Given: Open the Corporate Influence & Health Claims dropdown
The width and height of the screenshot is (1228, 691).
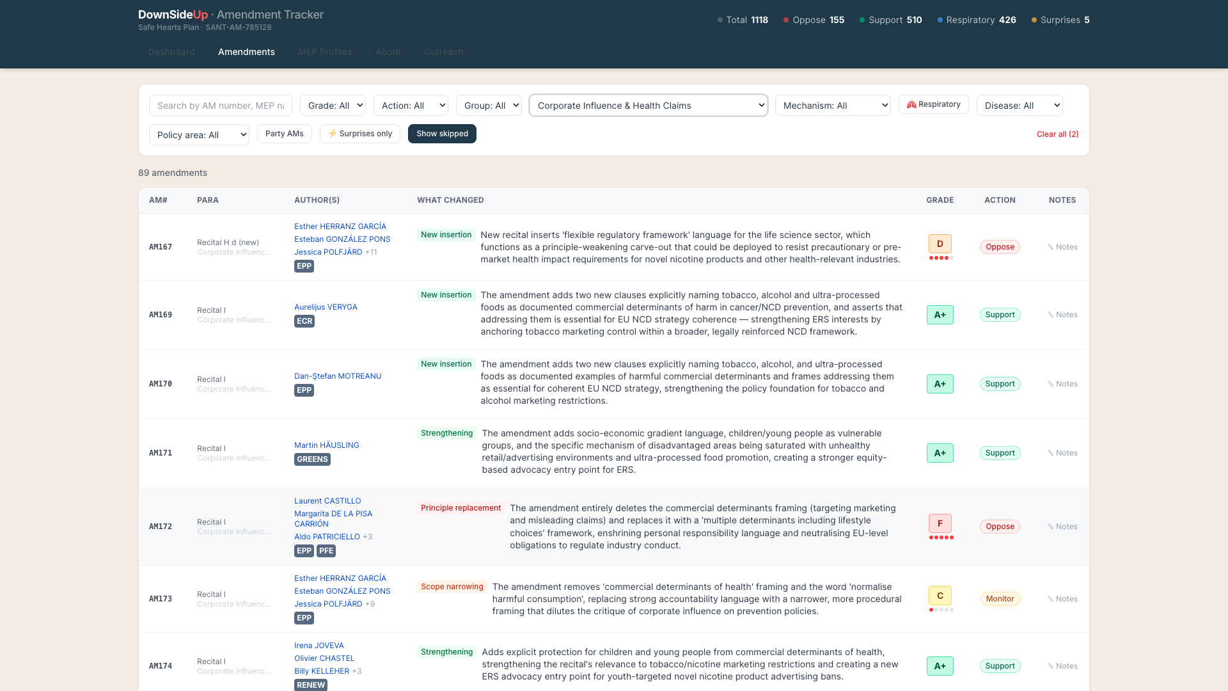Looking at the screenshot, I should coord(649,106).
